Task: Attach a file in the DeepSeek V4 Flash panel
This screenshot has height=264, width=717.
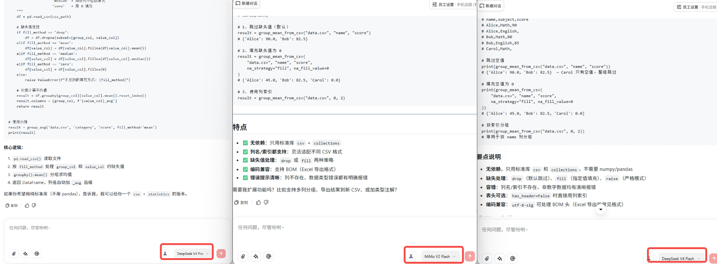Action: [487, 259]
